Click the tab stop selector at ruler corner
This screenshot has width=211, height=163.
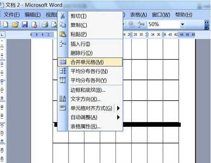click(3, 35)
